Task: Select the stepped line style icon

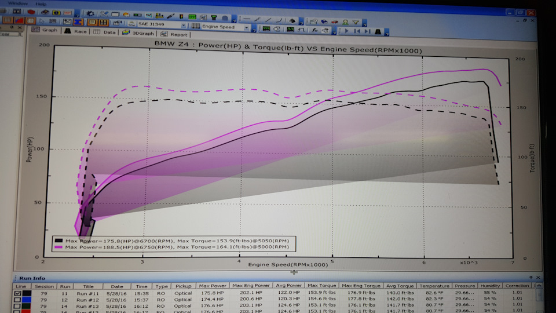Action: coord(257,20)
